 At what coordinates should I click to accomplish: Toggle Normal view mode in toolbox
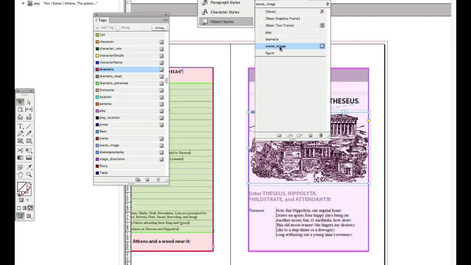20,216
